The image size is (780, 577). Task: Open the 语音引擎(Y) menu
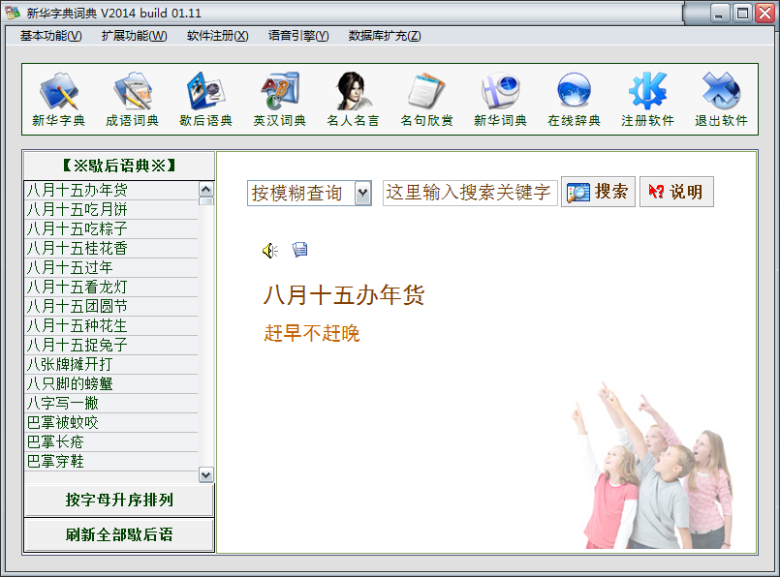[x=298, y=36]
